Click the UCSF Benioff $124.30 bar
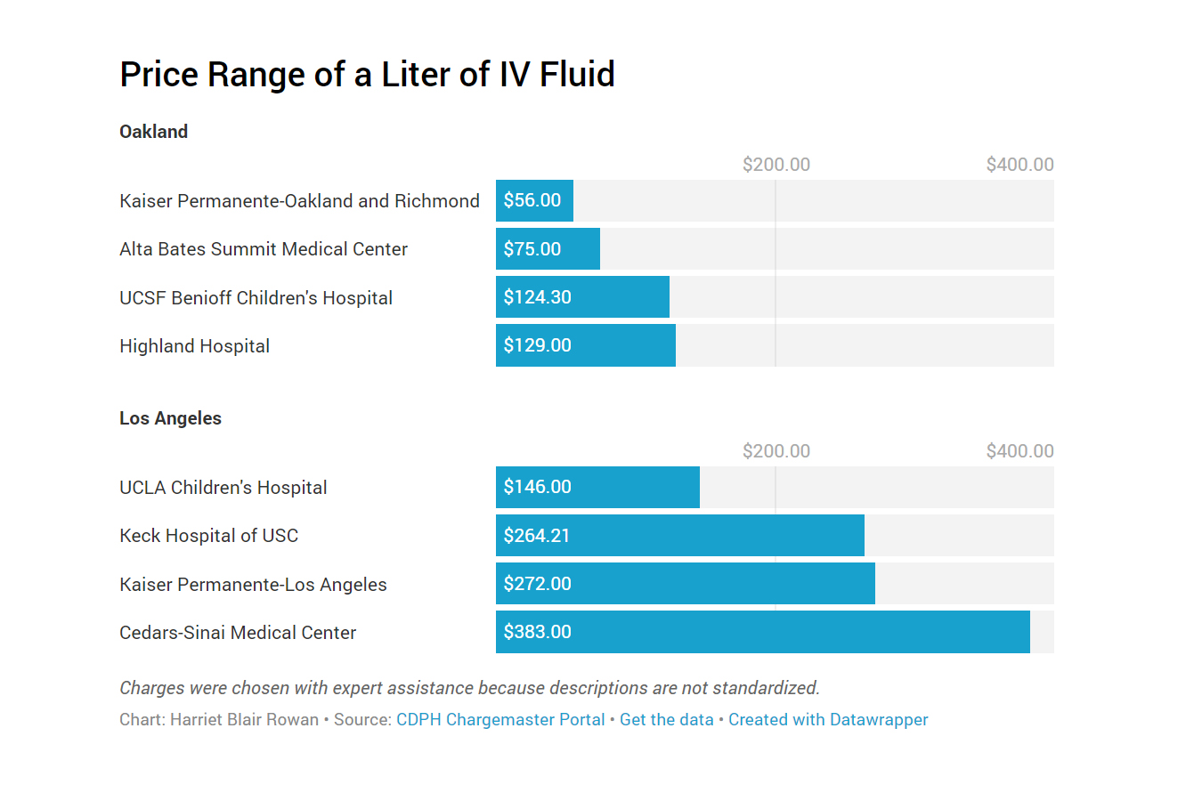 coord(582,297)
